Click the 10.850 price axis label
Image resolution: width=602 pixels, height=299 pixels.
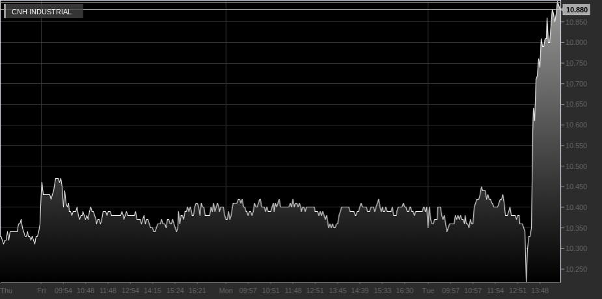(x=577, y=22)
